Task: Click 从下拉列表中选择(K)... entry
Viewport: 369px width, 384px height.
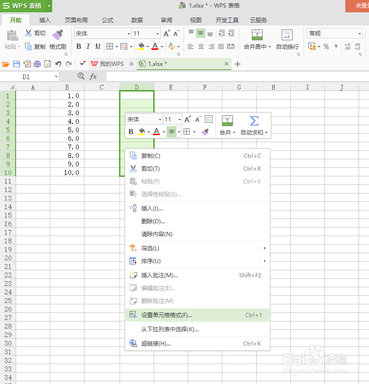Action: click(197, 329)
